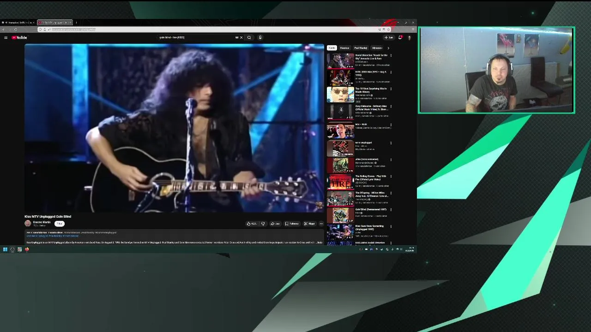Open the MTV Unplugged album thumbnail
This screenshot has height=332, width=591.
click(x=340, y=148)
